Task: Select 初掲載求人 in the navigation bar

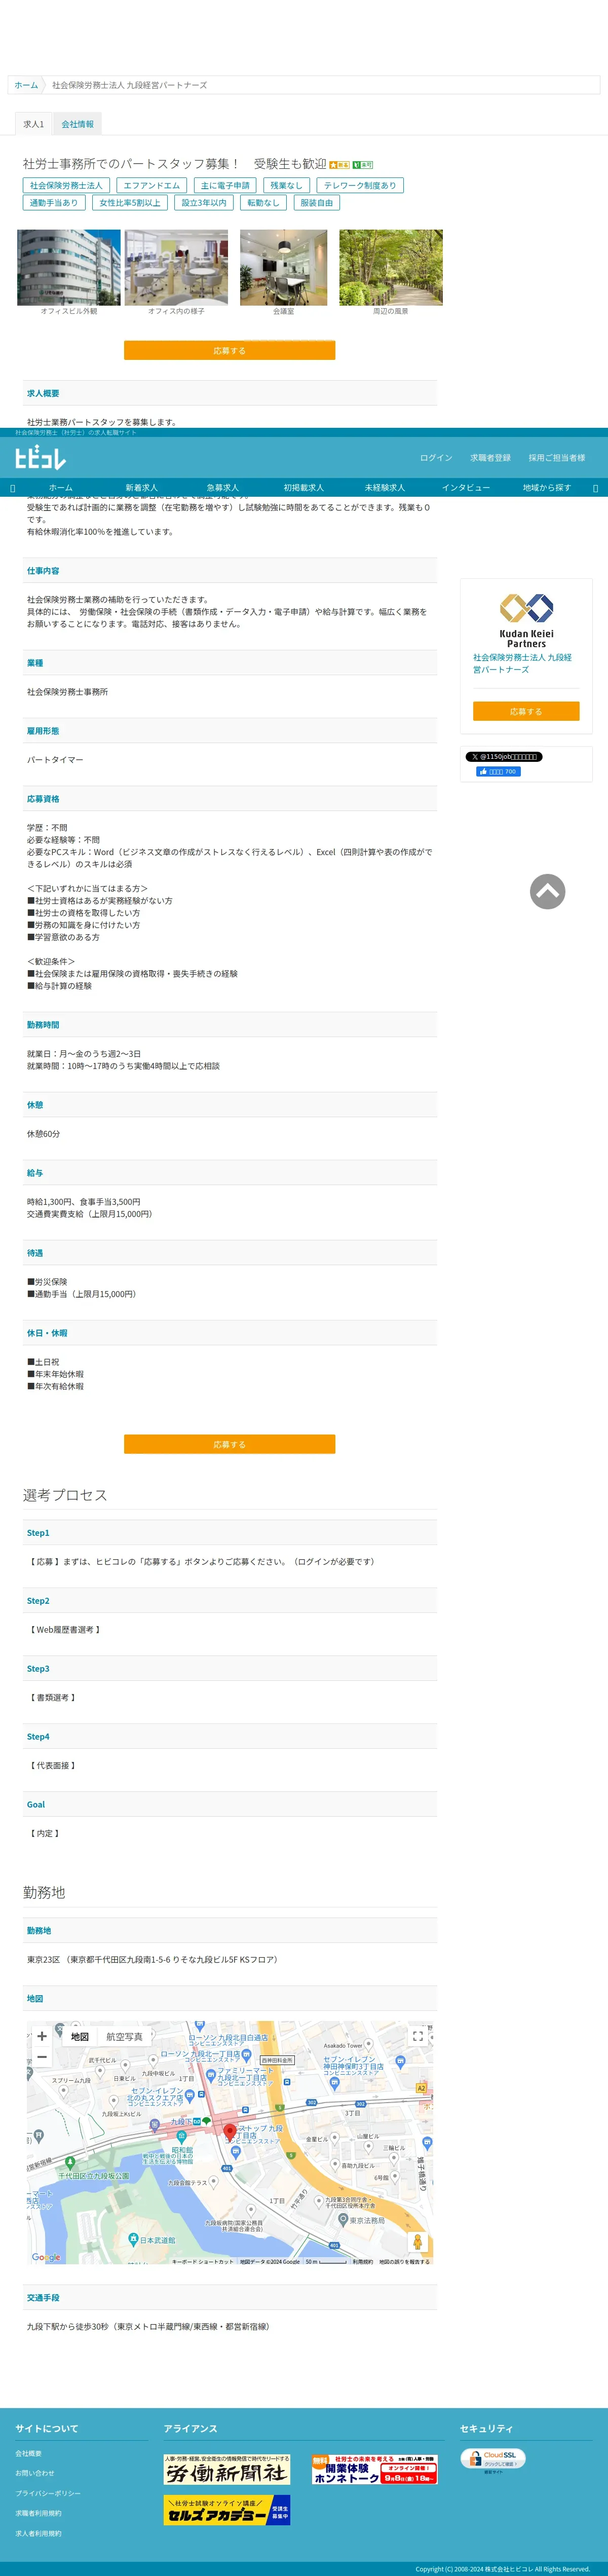Action: [x=303, y=488]
